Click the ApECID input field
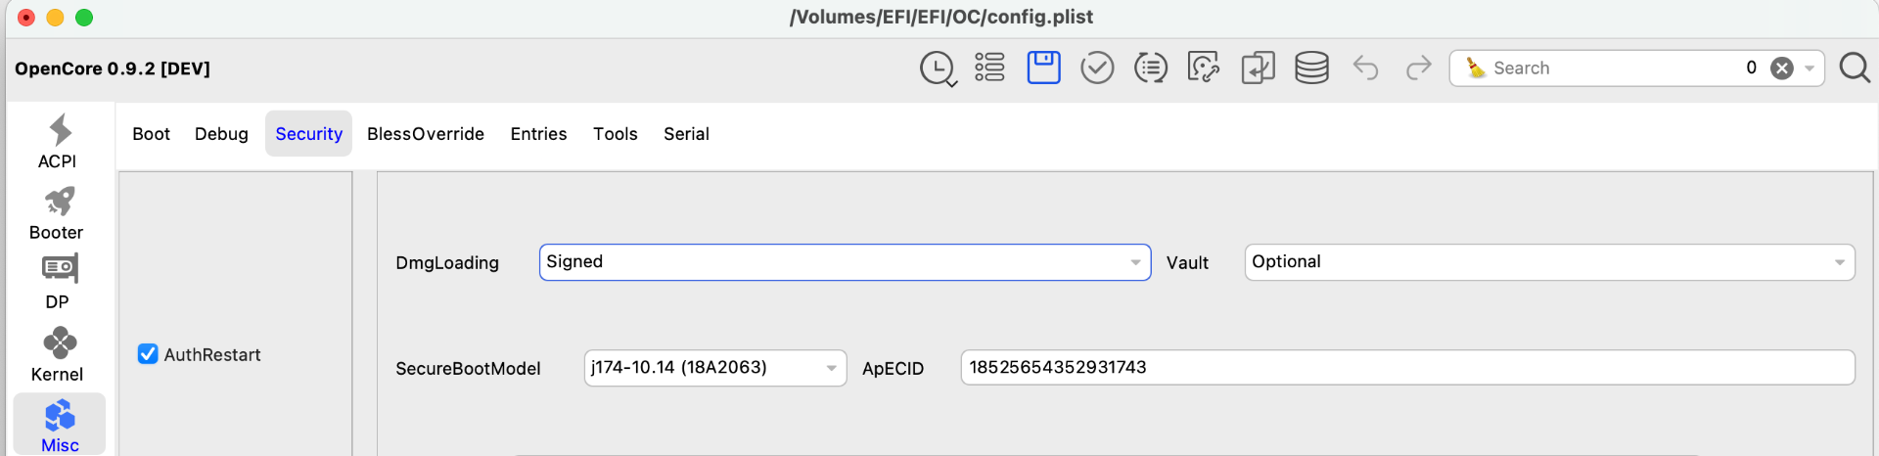Image resolution: width=1879 pixels, height=456 pixels. 1406,368
